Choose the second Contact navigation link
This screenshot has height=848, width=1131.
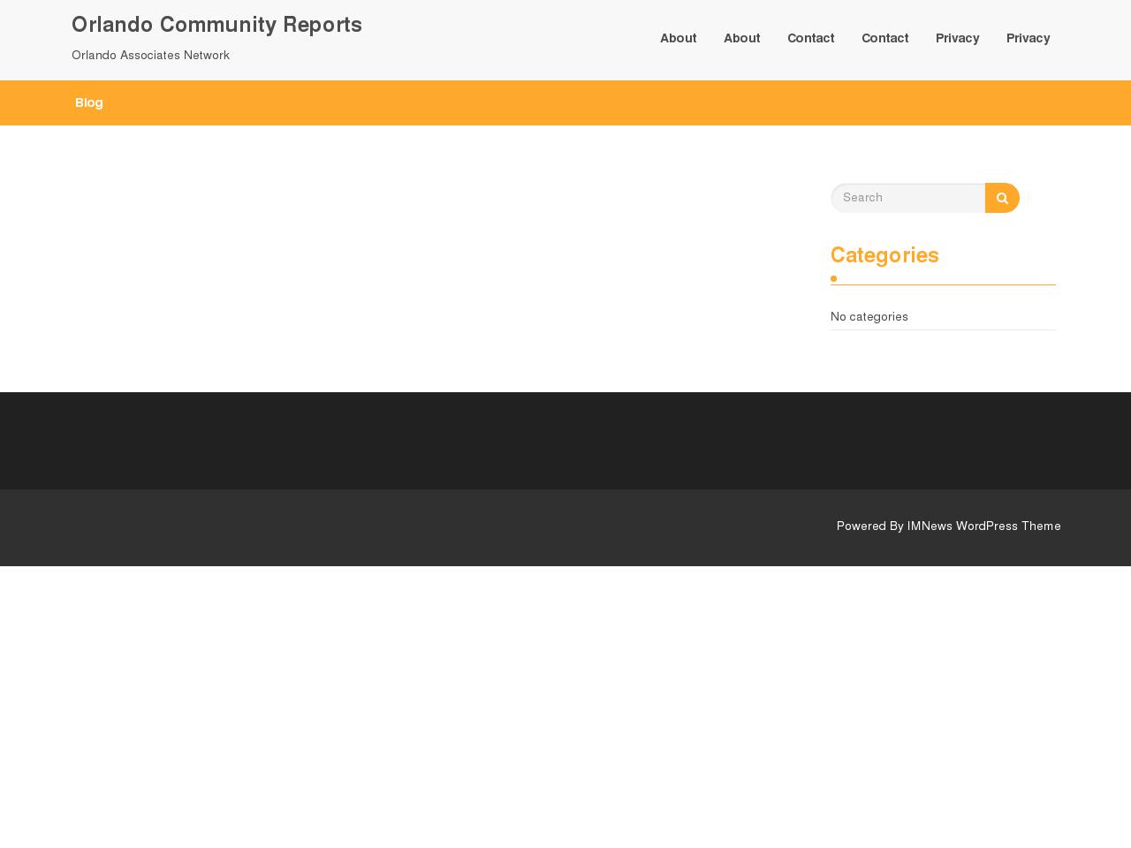(885, 38)
